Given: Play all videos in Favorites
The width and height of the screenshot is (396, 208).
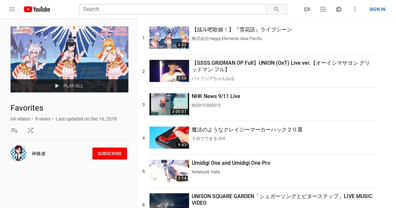Looking at the screenshot, I should (69, 86).
